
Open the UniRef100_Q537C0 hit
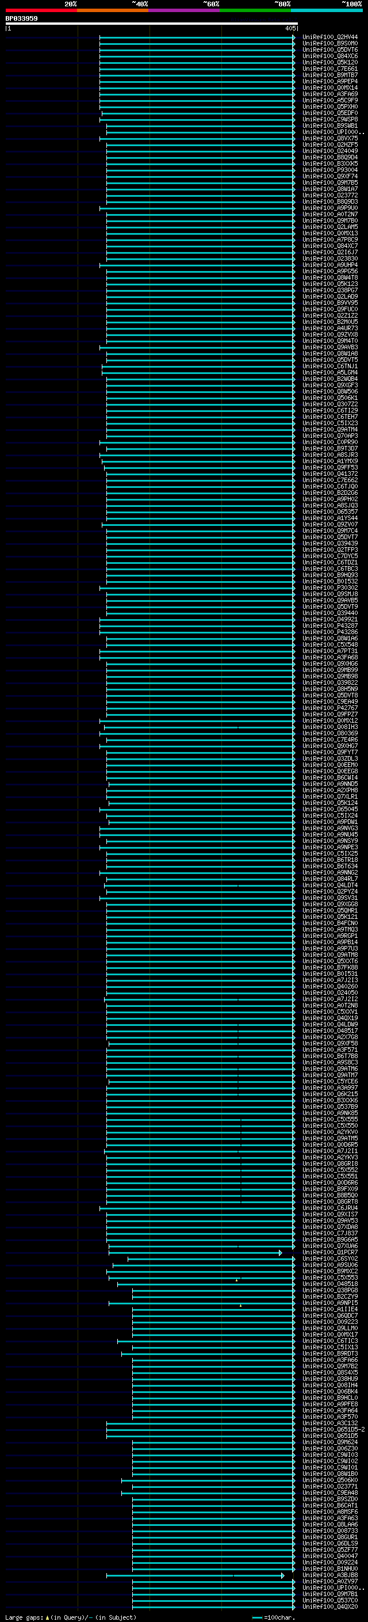(329, 1600)
